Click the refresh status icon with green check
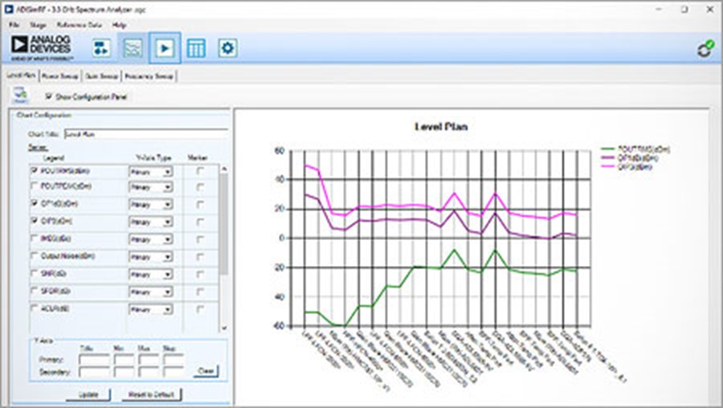Image resolution: width=723 pixels, height=408 pixels. coord(705,49)
